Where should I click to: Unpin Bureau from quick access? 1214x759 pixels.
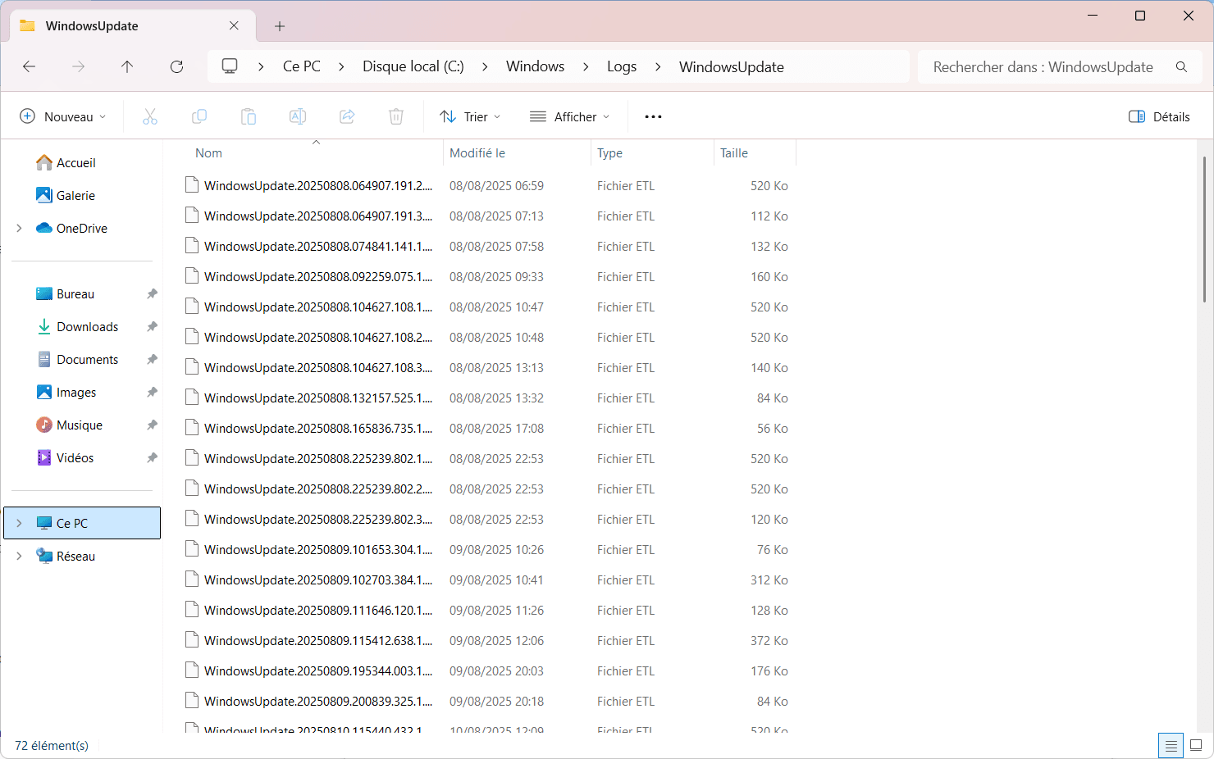coord(152,293)
